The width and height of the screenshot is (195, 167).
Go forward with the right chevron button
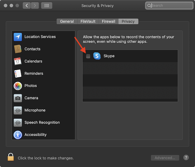click(35, 5)
